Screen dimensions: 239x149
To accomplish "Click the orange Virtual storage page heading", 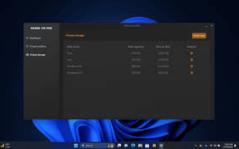I will pos(75,35).
